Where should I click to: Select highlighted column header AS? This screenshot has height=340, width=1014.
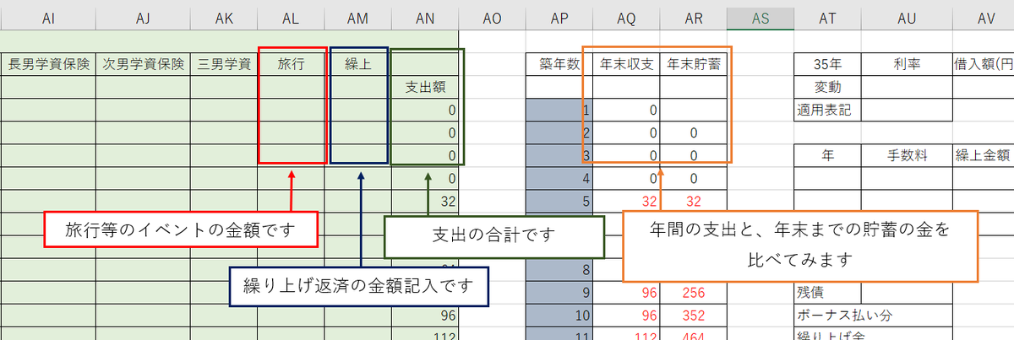pos(760,18)
